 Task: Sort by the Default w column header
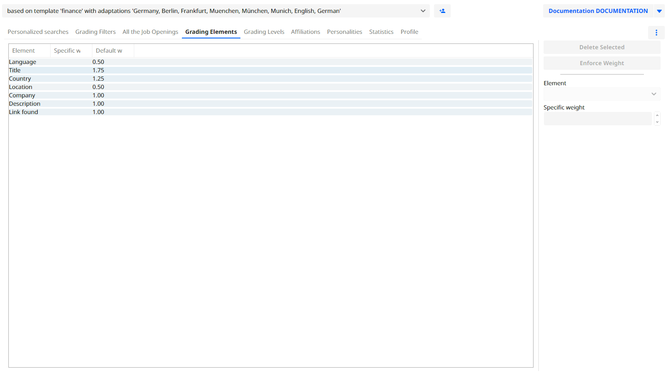tap(109, 51)
